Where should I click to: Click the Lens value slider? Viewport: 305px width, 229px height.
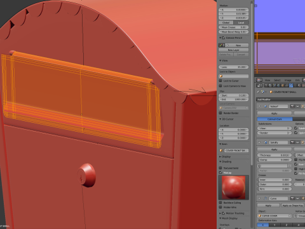pyautogui.click(x=234, y=67)
